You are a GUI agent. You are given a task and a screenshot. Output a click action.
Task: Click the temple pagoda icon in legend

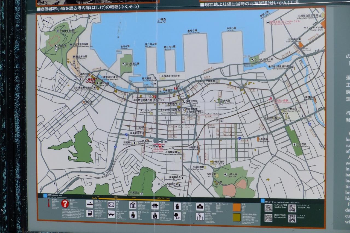pyautogui.click(x=177, y=206)
